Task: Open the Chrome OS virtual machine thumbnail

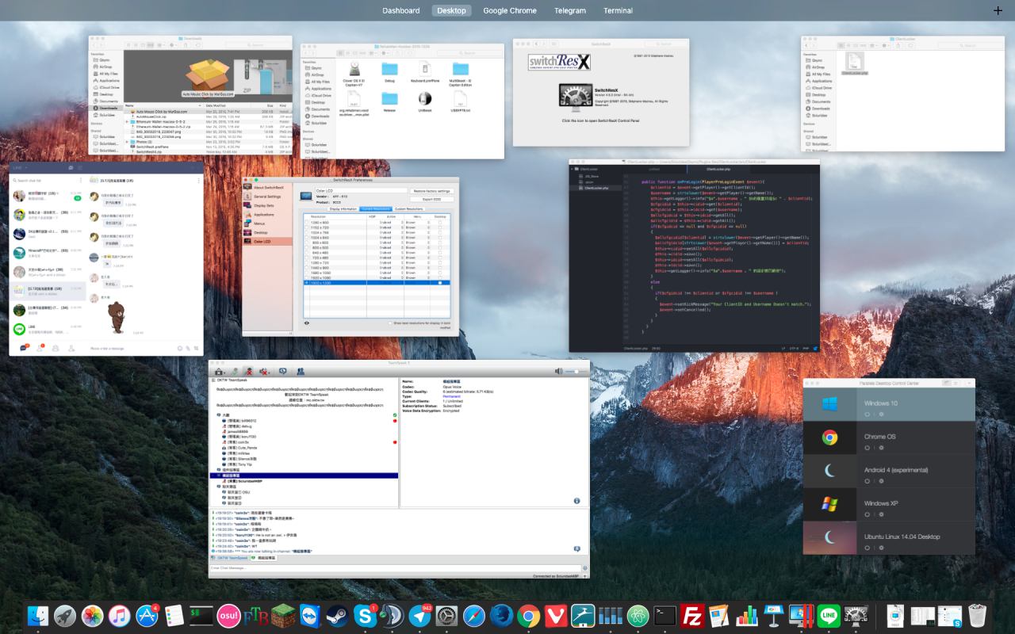Action: click(x=830, y=437)
